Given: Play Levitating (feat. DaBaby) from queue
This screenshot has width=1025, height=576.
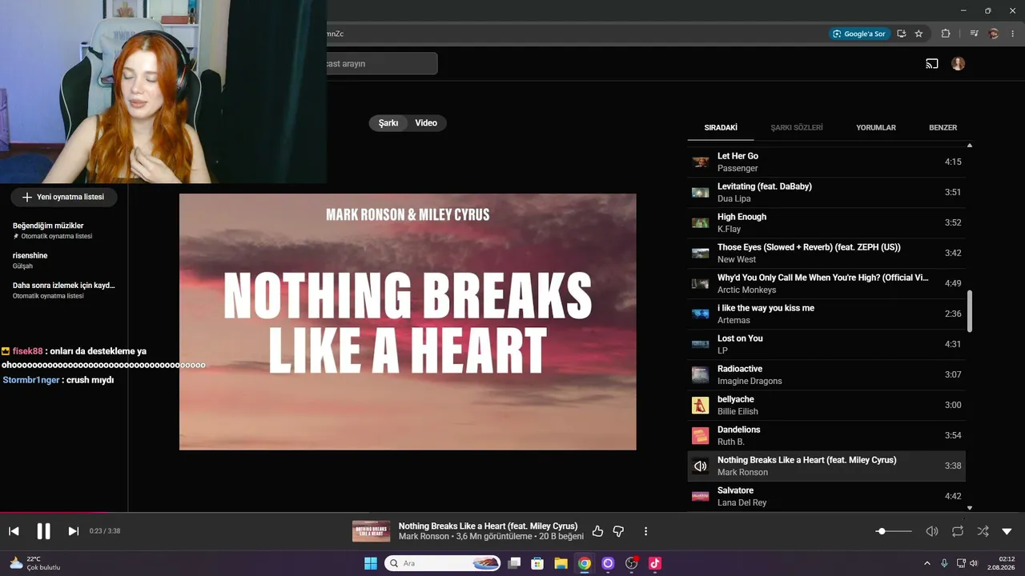Looking at the screenshot, I should pos(826,193).
